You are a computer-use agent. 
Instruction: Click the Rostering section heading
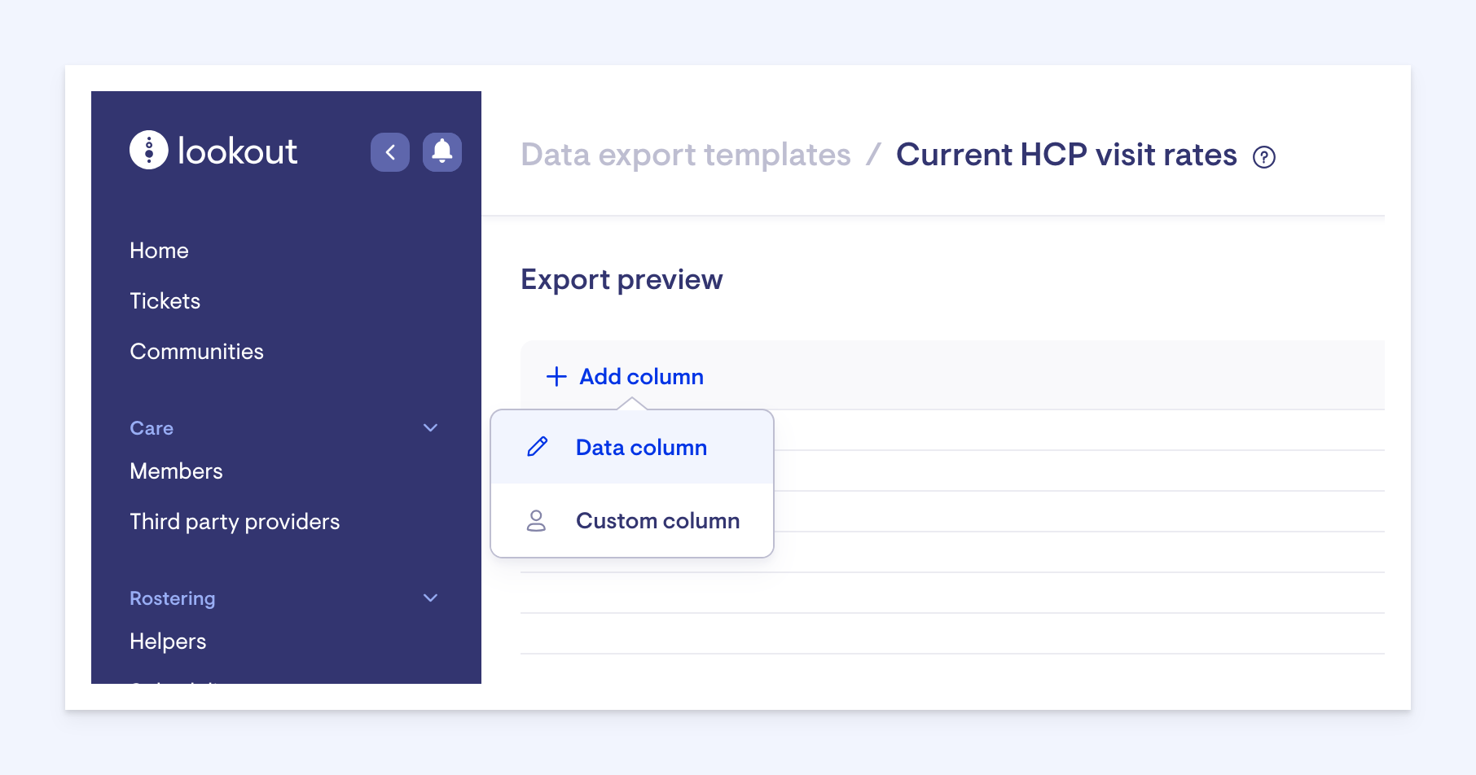coord(173,598)
